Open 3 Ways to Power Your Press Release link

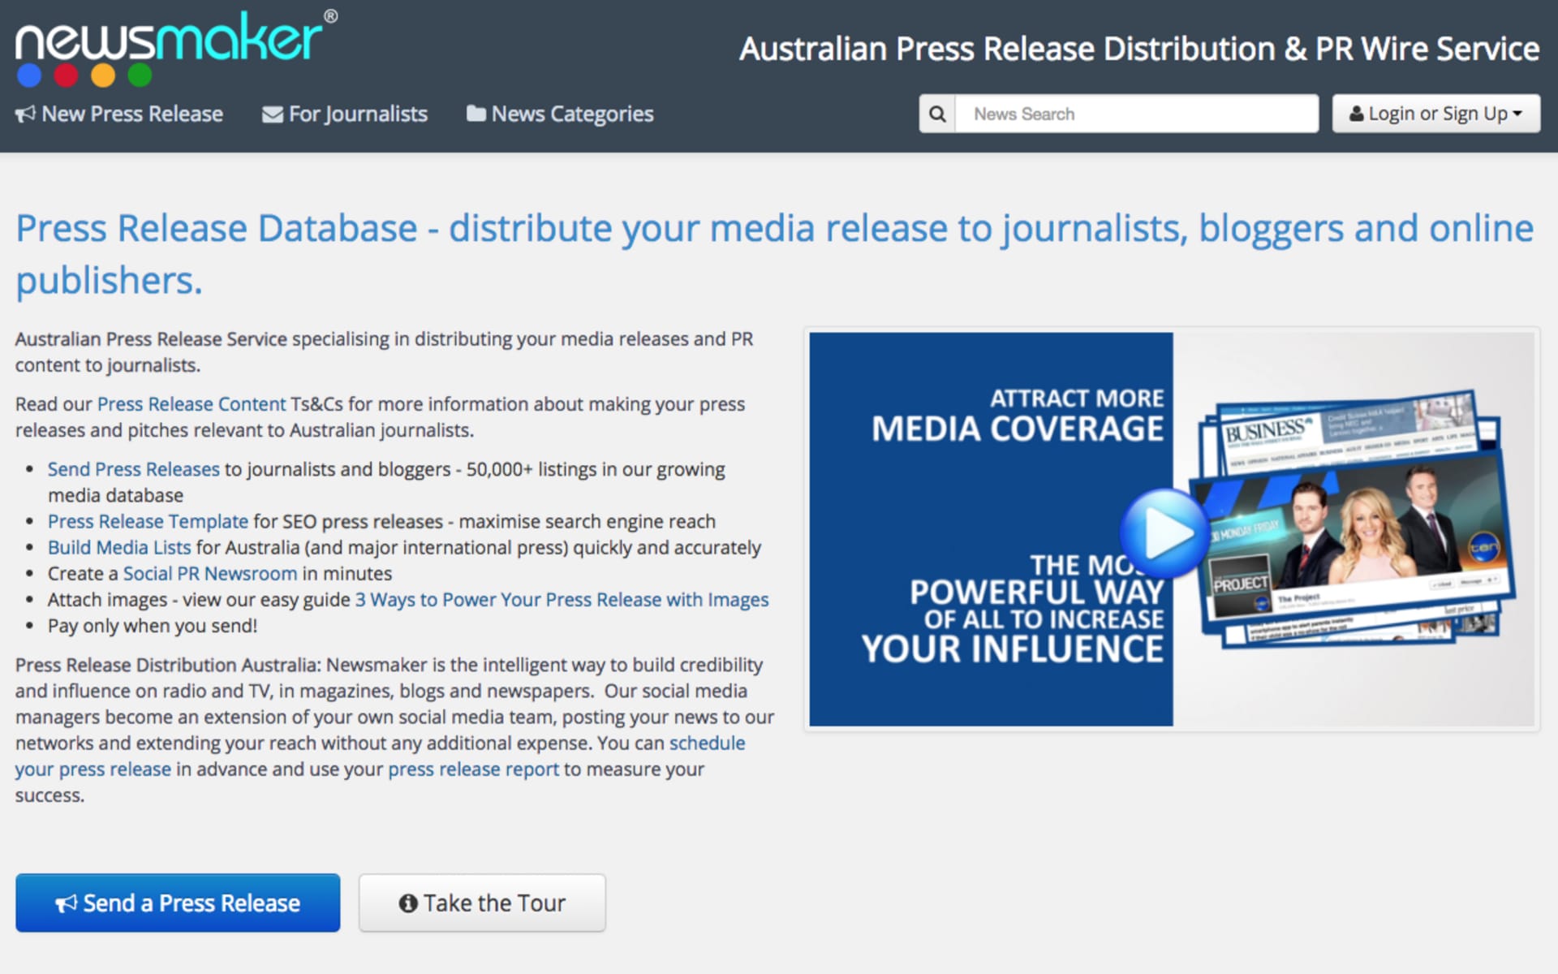pos(562,599)
